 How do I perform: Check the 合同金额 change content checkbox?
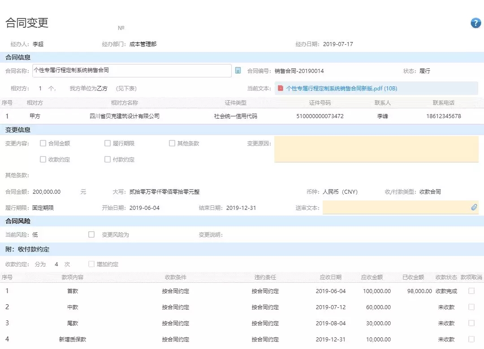pos(43,144)
